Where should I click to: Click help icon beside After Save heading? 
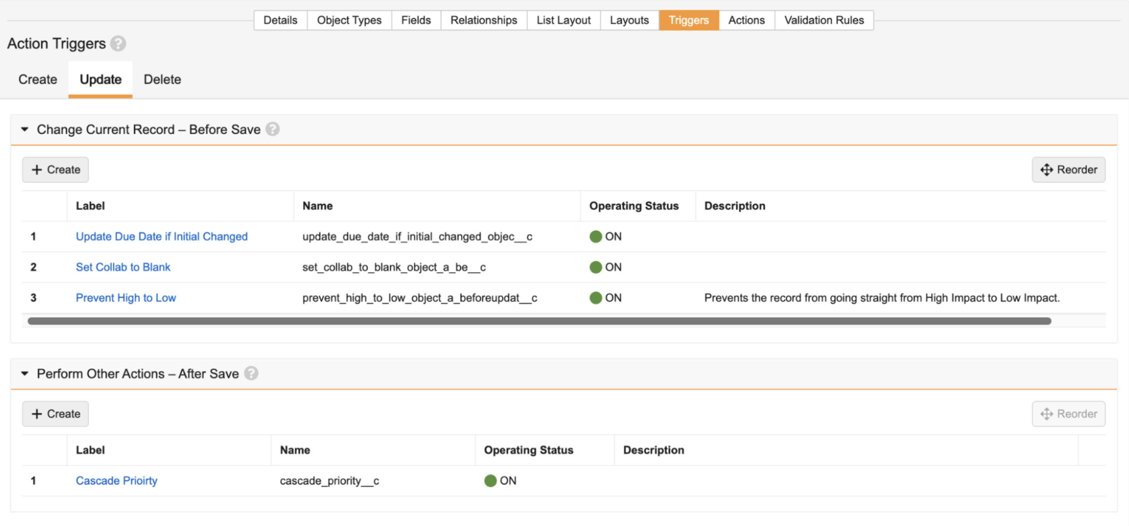[251, 373]
